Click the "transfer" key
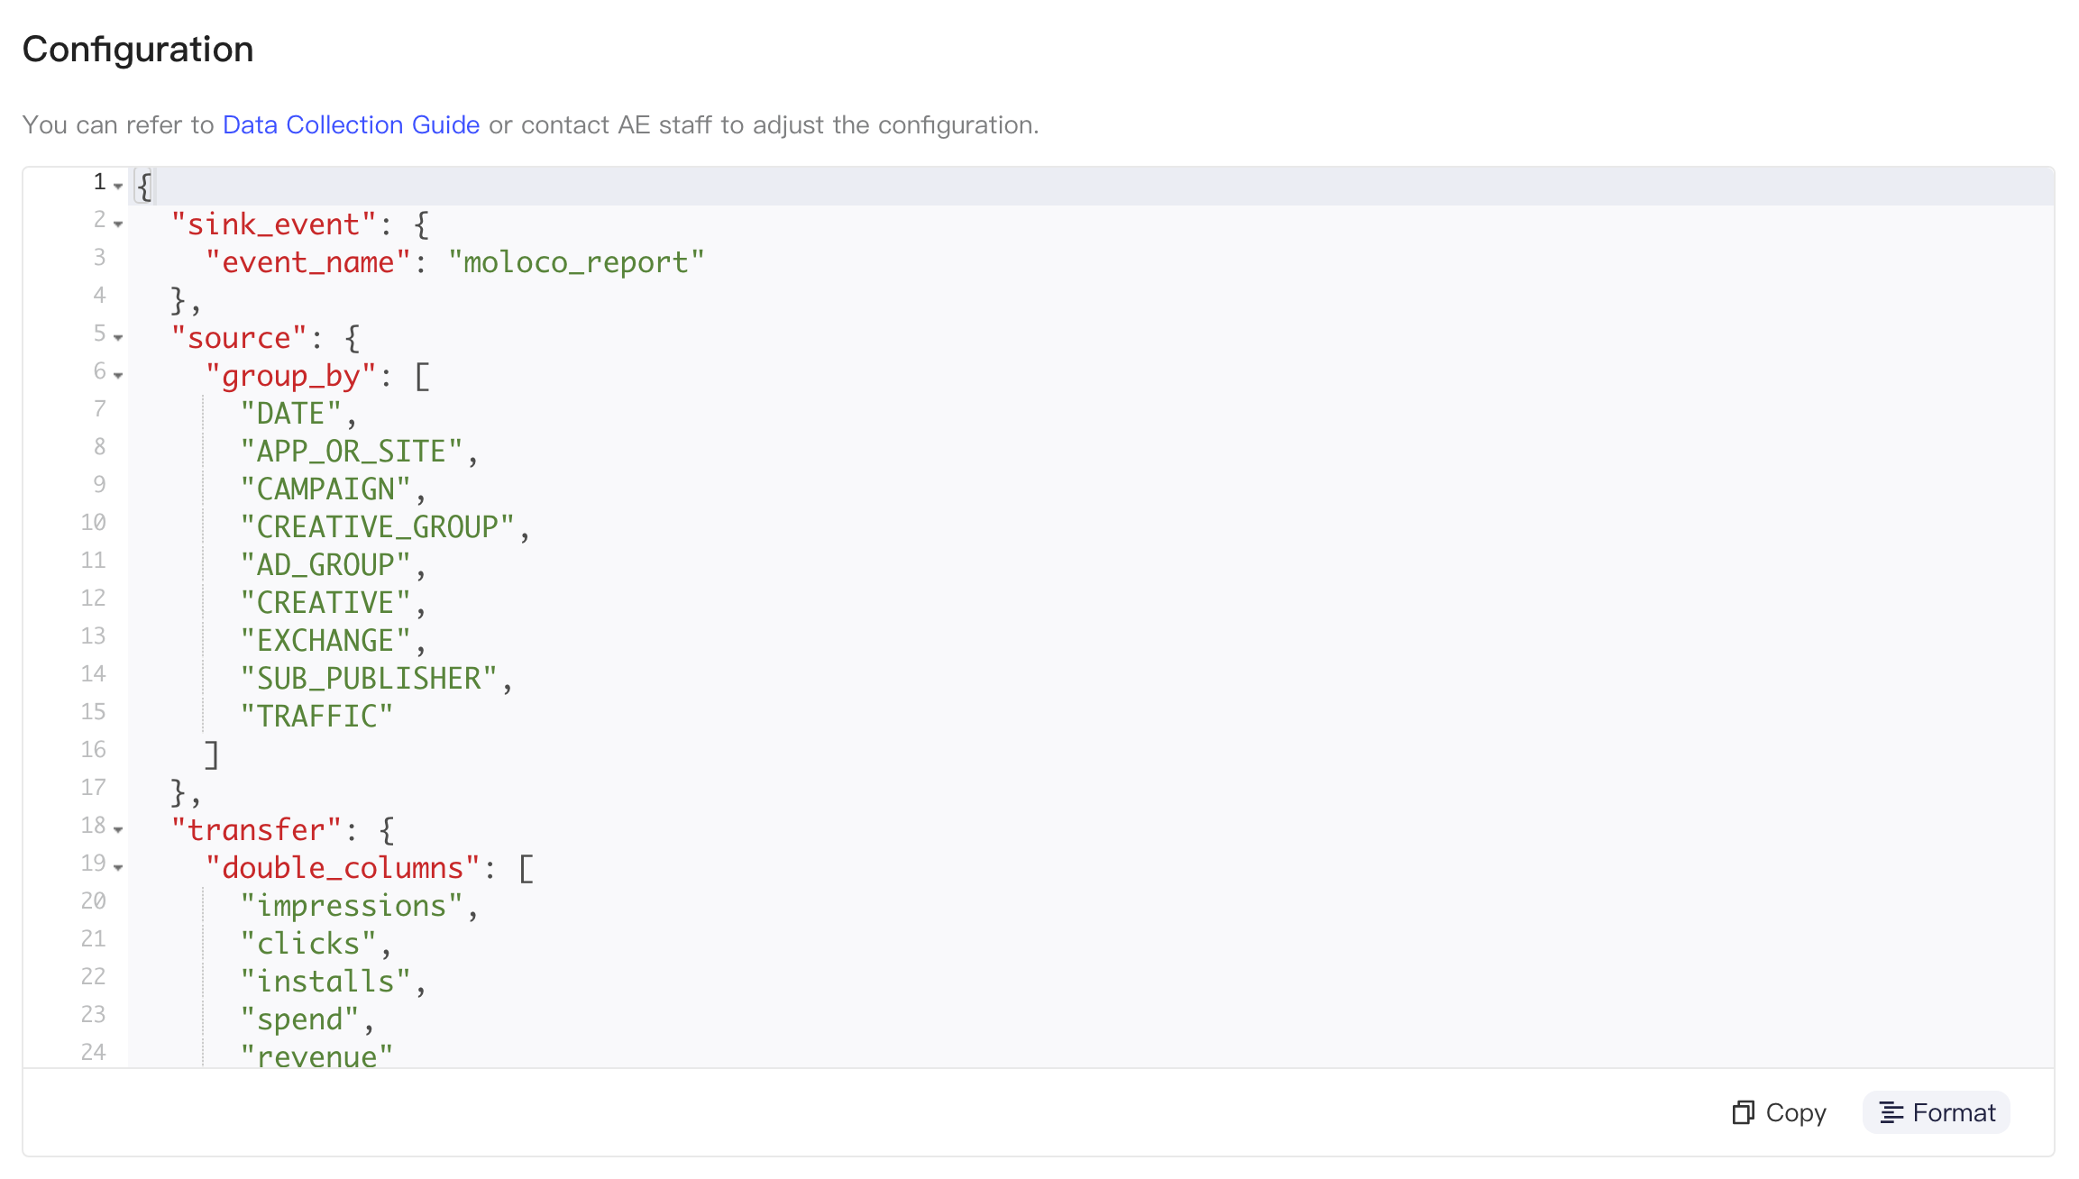2079x1179 pixels. pos(256,830)
